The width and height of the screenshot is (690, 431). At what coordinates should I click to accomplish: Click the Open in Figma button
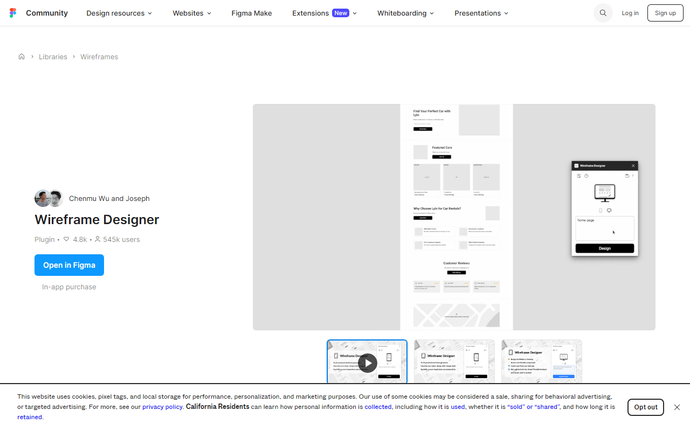[x=69, y=265]
